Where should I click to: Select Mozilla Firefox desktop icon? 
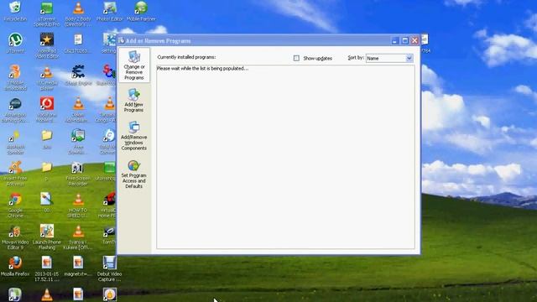click(15, 267)
